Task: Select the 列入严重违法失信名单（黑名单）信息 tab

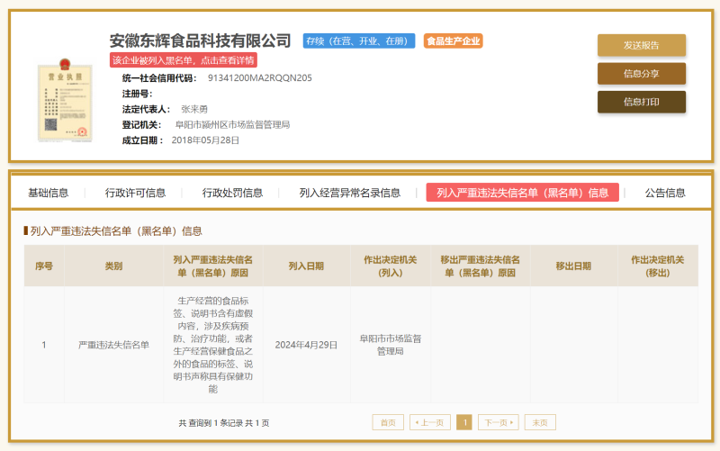Action: pyautogui.click(x=522, y=193)
